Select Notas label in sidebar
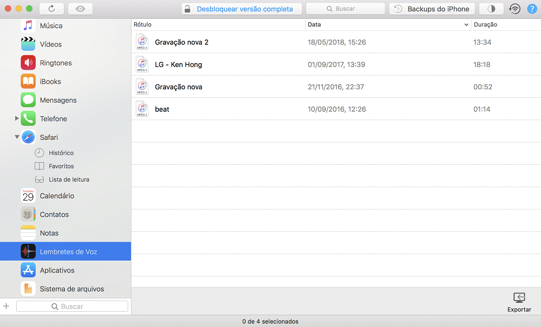 pyautogui.click(x=49, y=233)
